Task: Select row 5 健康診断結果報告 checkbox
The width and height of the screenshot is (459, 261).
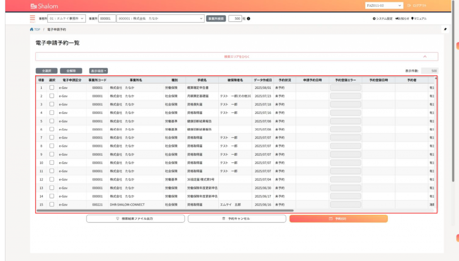Action: point(52,121)
